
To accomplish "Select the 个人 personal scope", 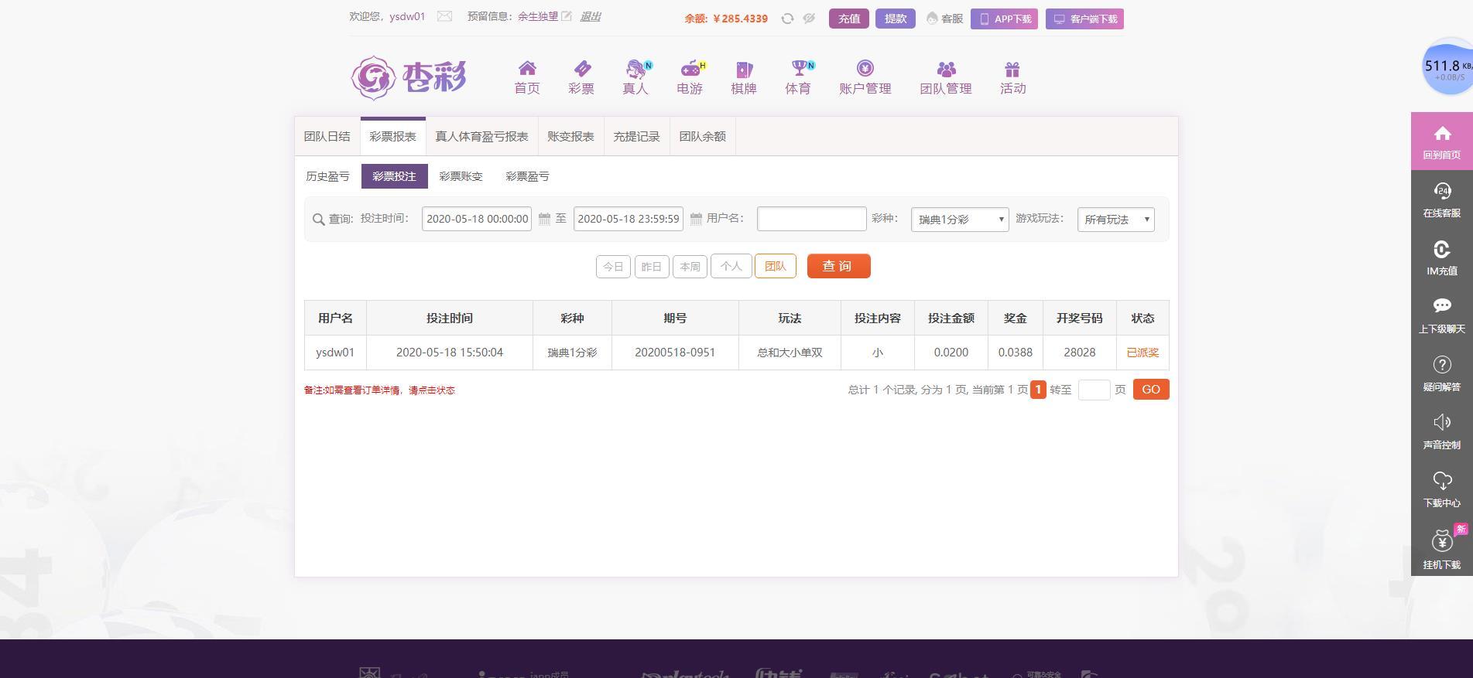I will pyautogui.click(x=731, y=266).
